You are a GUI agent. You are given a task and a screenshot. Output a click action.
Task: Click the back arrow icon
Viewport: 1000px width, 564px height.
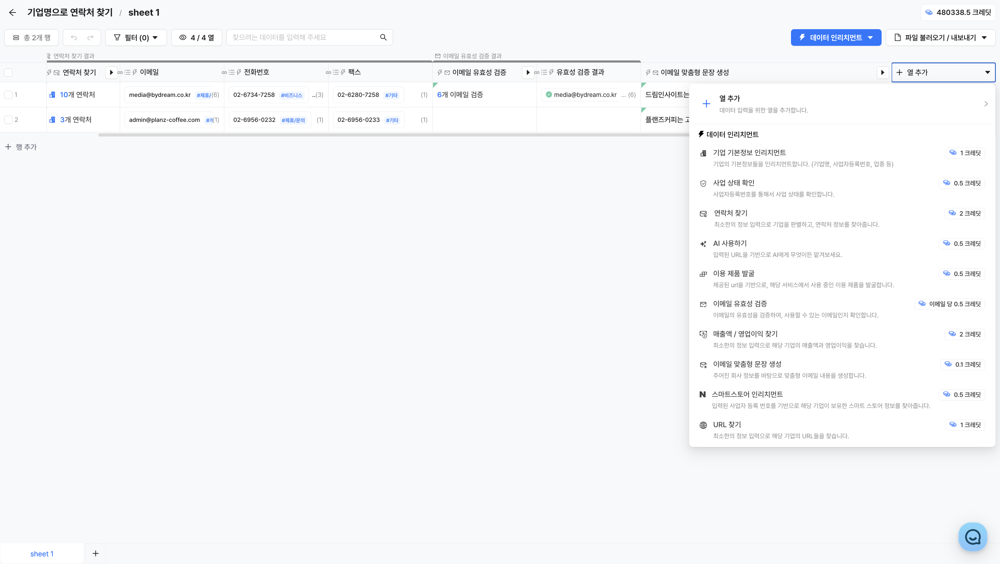click(12, 13)
